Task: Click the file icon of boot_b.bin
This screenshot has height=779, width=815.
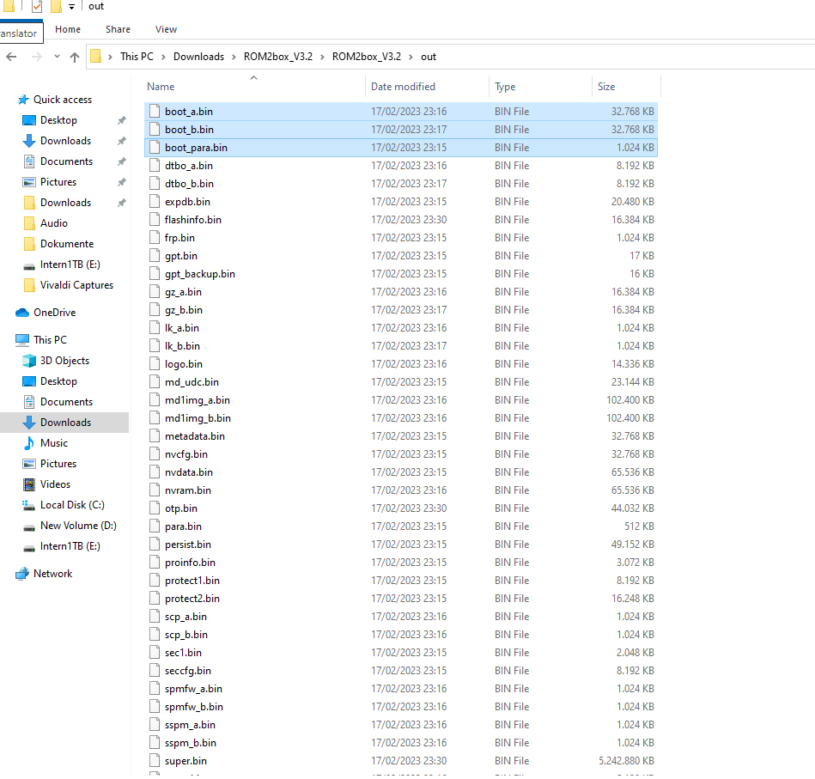Action: pyautogui.click(x=155, y=129)
